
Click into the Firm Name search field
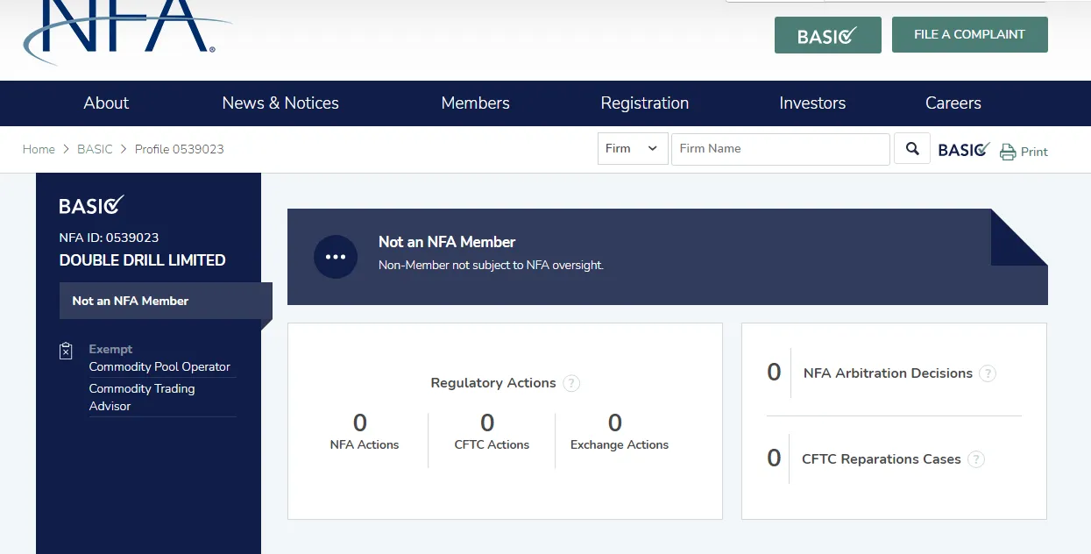tap(781, 149)
